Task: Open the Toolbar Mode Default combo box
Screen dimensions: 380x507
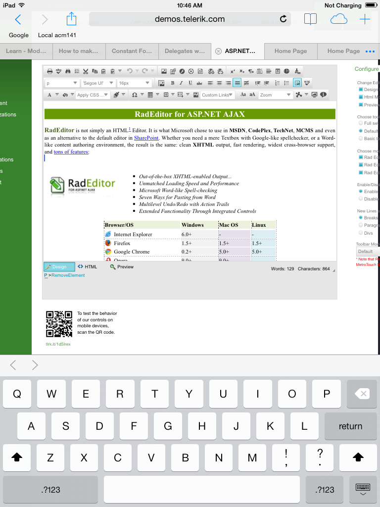Action: click(x=368, y=252)
